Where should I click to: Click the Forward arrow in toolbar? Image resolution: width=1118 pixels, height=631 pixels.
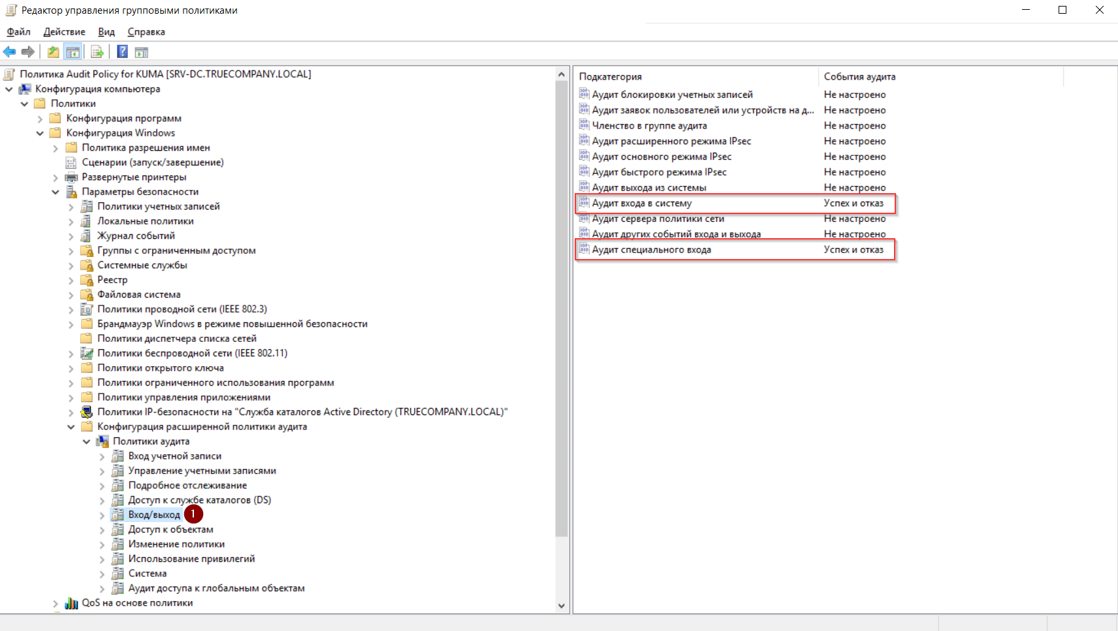click(x=28, y=52)
